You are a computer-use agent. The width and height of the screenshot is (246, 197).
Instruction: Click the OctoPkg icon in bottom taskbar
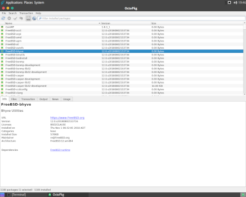(x=50, y=194)
